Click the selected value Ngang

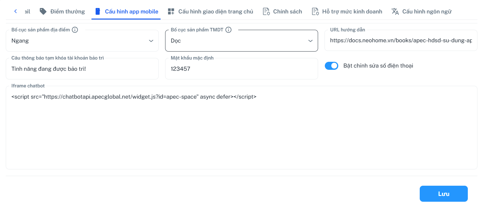20,41
